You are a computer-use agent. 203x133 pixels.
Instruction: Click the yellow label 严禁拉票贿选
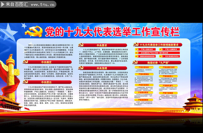coord(144,74)
